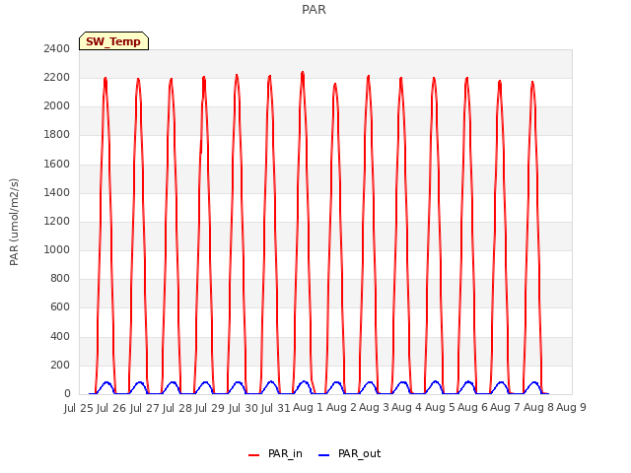Click the Aug 7 x-axis date label

(x=506, y=408)
